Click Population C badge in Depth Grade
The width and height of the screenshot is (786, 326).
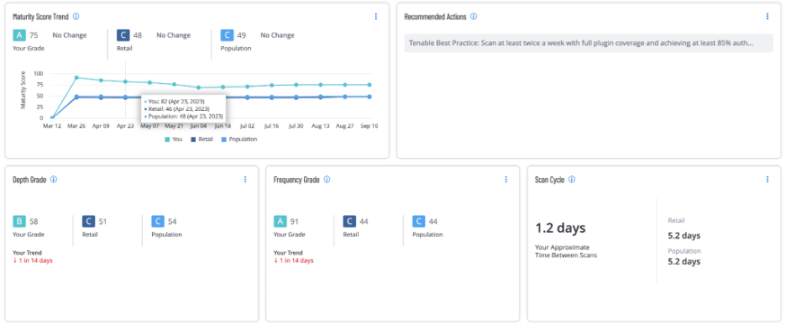pyautogui.click(x=158, y=221)
